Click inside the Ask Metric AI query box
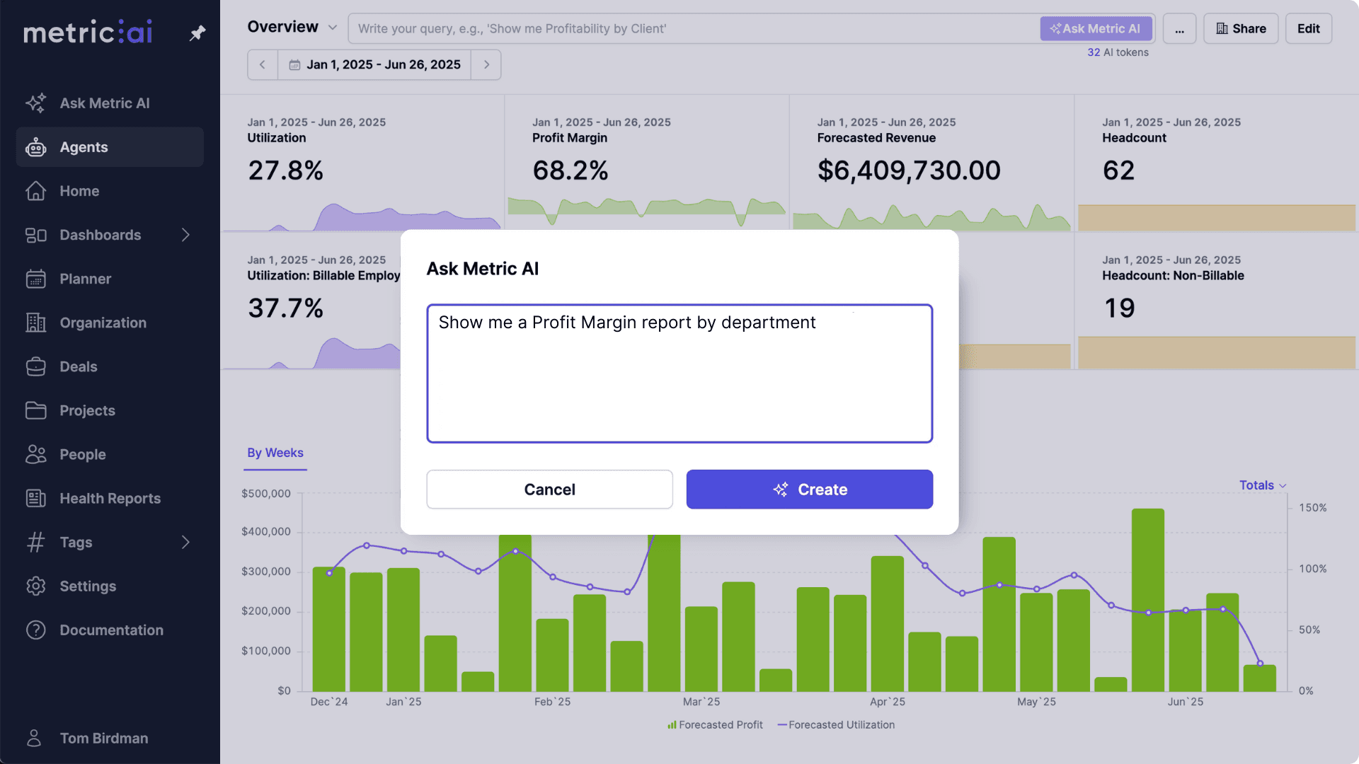Image resolution: width=1359 pixels, height=764 pixels. click(x=679, y=373)
